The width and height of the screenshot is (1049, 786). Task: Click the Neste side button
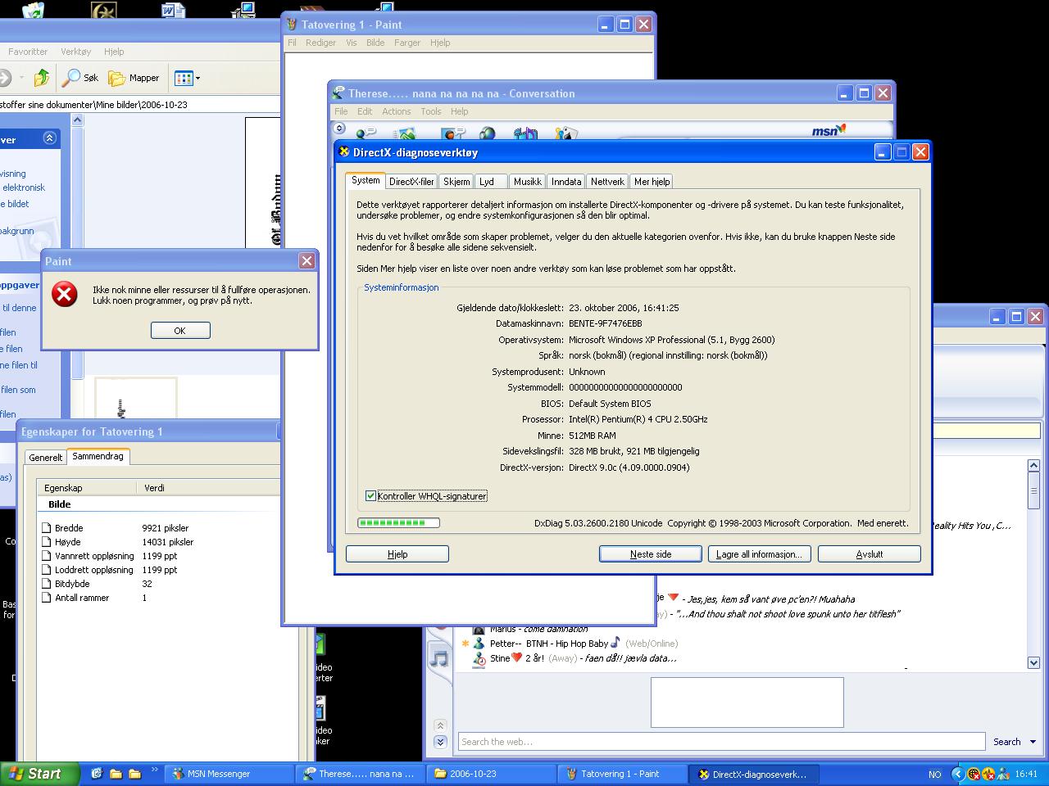651,554
